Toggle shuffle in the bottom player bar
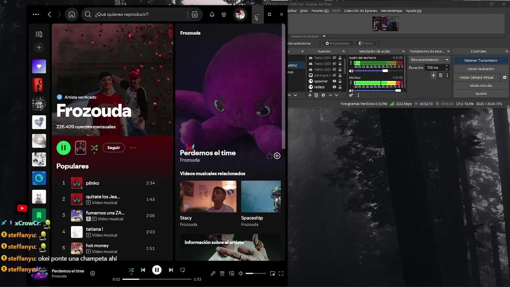Image resolution: width=510 pixels, height=287 pixels. coord(131,270)
